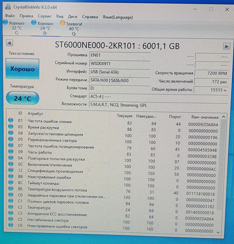This screenshot has width=234, height=244.
Task: Click the attribute list scroll down arrow
Action: (218, 232)
